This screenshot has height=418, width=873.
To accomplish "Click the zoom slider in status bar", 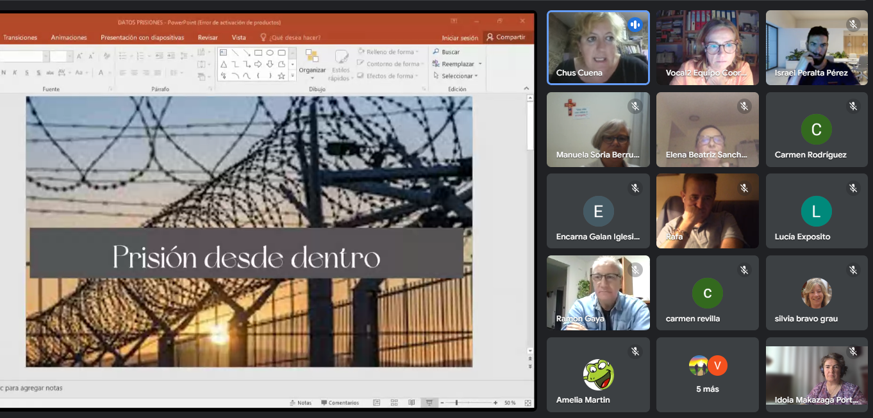I will 456,403.
